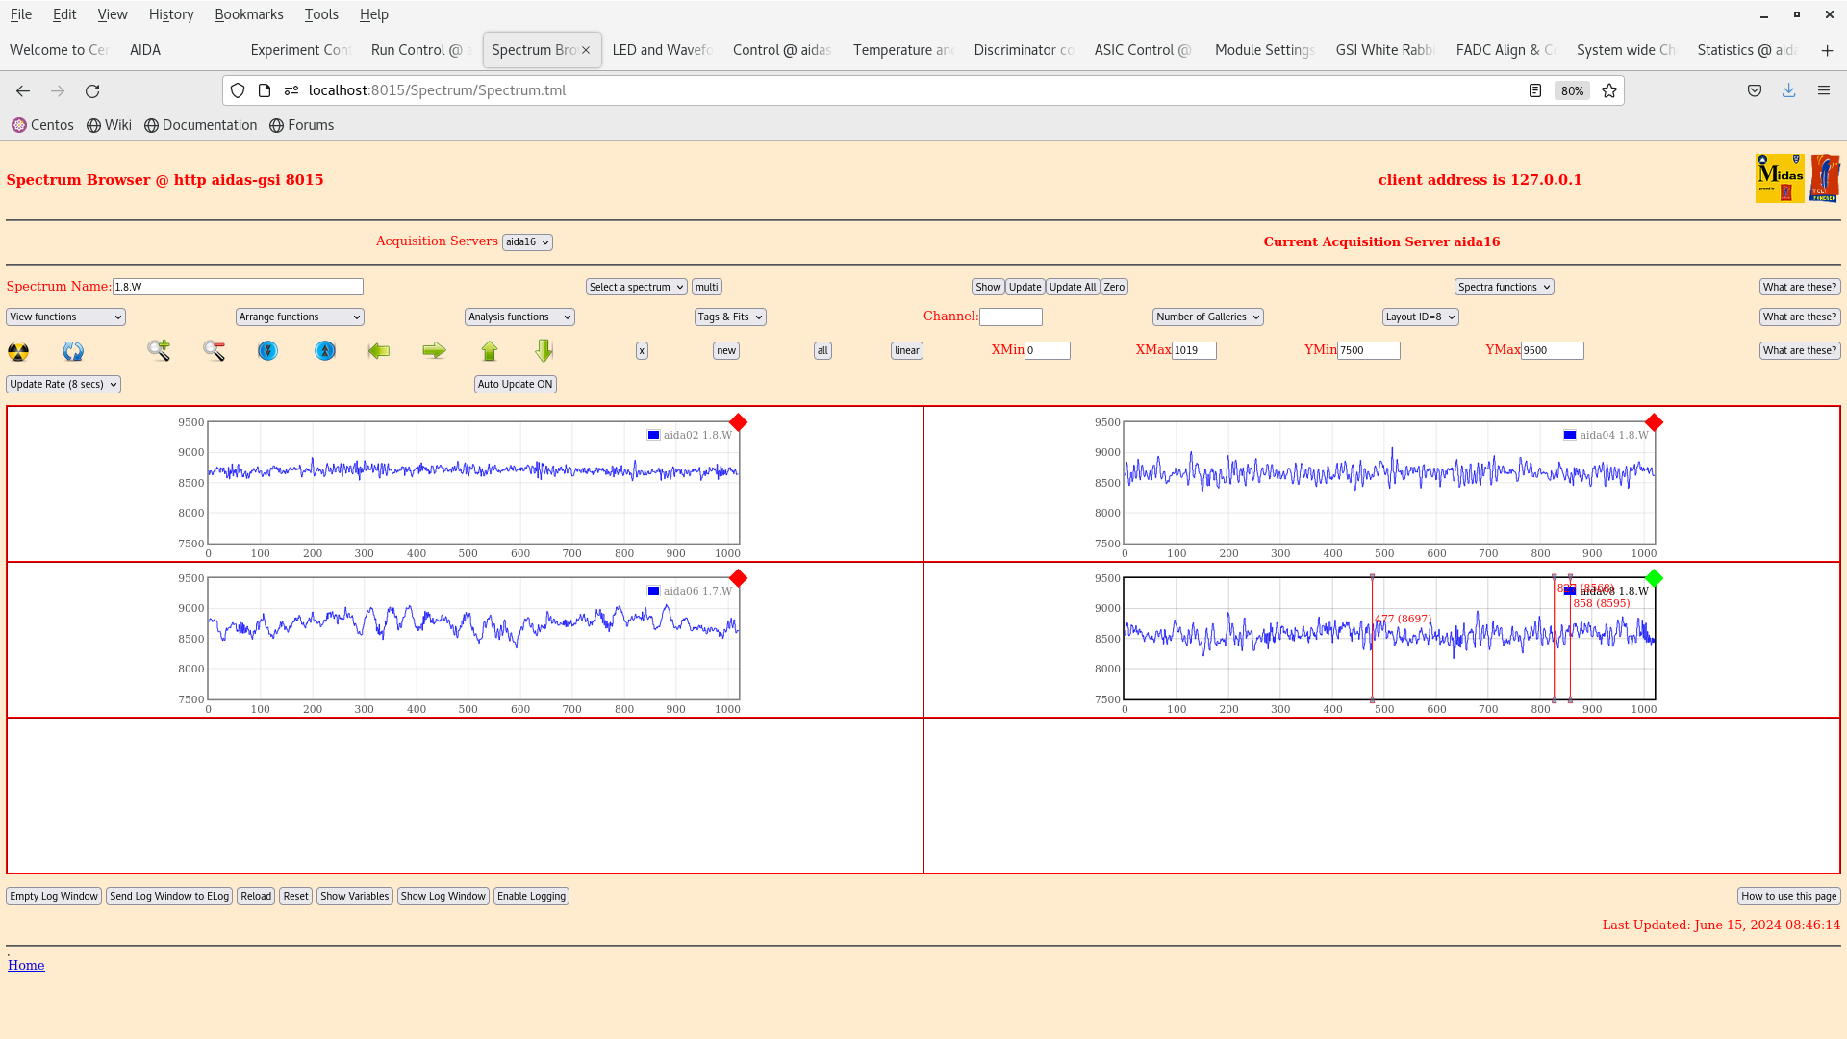
Task: Open the Layout ID=8 dropdown
Action: coord(1420,317)
